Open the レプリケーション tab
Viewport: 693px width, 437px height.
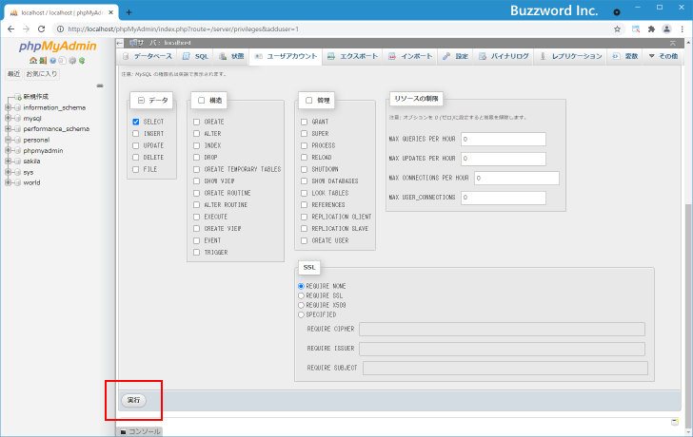570,56
